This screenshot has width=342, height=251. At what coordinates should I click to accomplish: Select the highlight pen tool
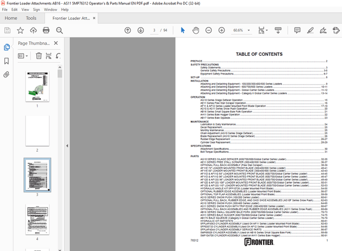[310, 30]
